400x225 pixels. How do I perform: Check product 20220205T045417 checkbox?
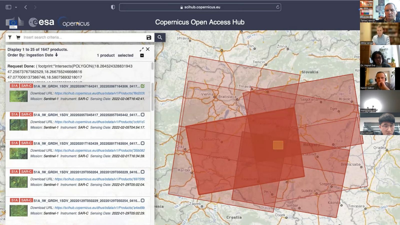(x=142, y=114)
